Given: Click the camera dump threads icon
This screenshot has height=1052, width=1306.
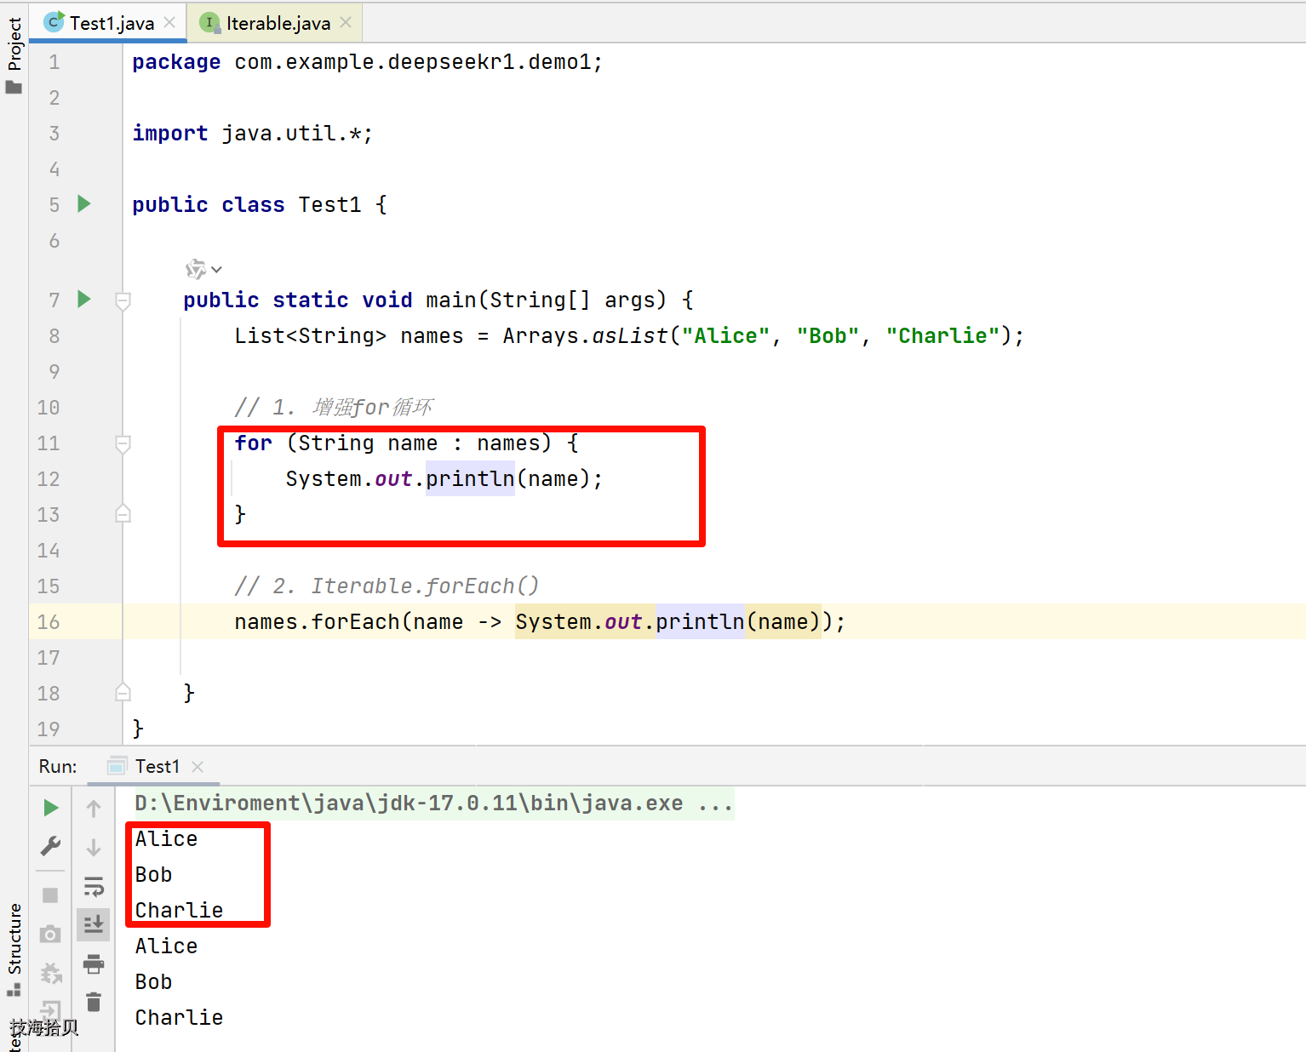Looking at the screenshot, I should tap(50, 934).
